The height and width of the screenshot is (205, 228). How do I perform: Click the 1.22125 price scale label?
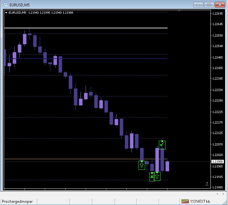pyautogui.click(x=217, y=133)
